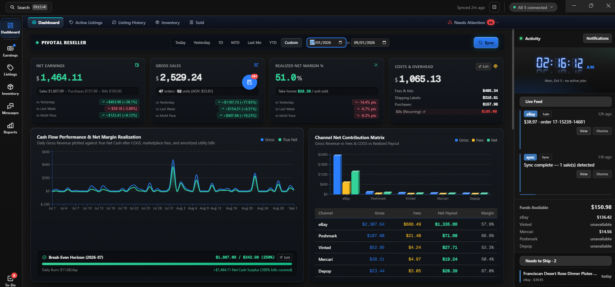Image resolution: width=615 pixels, height=287 pixels.
Task: Open Earnings in the left sidebar
Action: pos(10,51)
